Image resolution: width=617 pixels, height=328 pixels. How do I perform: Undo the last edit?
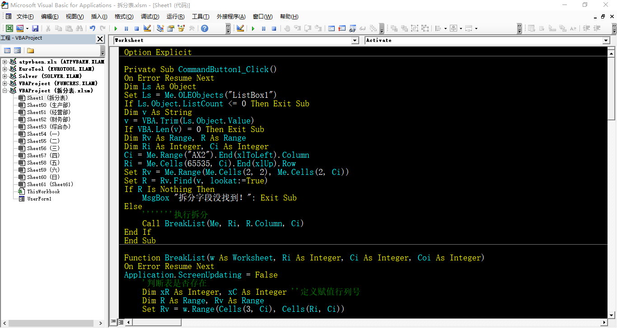92,28
